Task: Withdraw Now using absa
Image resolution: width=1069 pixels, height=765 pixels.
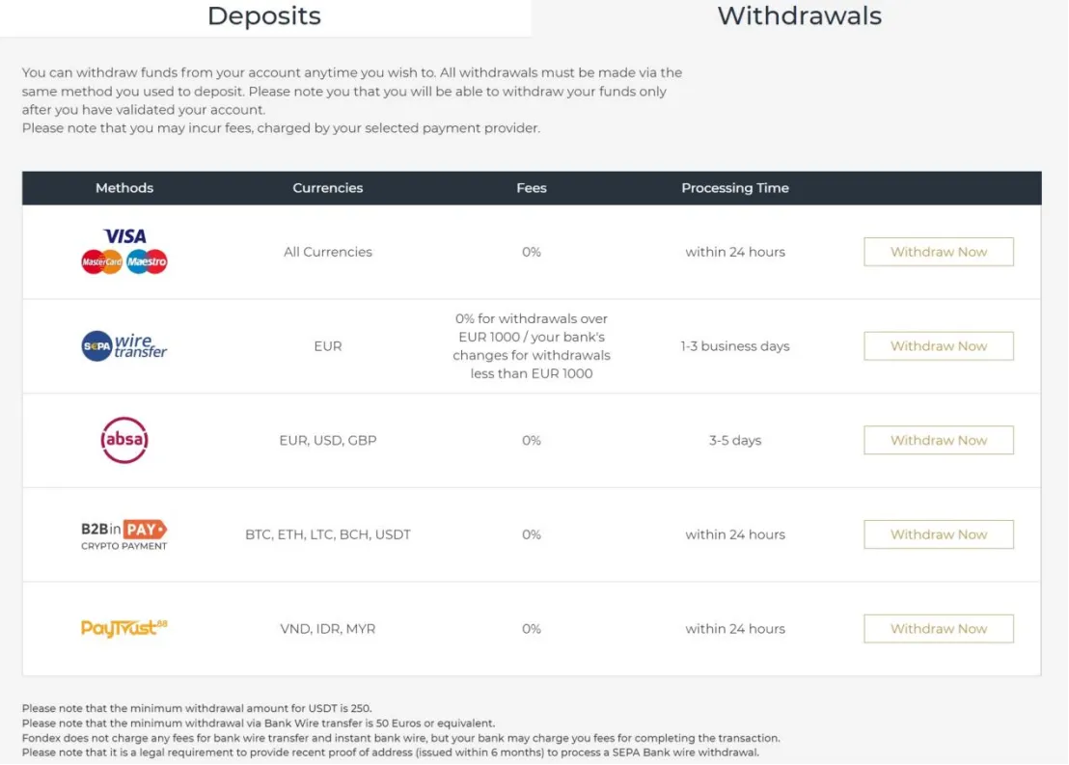Action: [938, 440]
